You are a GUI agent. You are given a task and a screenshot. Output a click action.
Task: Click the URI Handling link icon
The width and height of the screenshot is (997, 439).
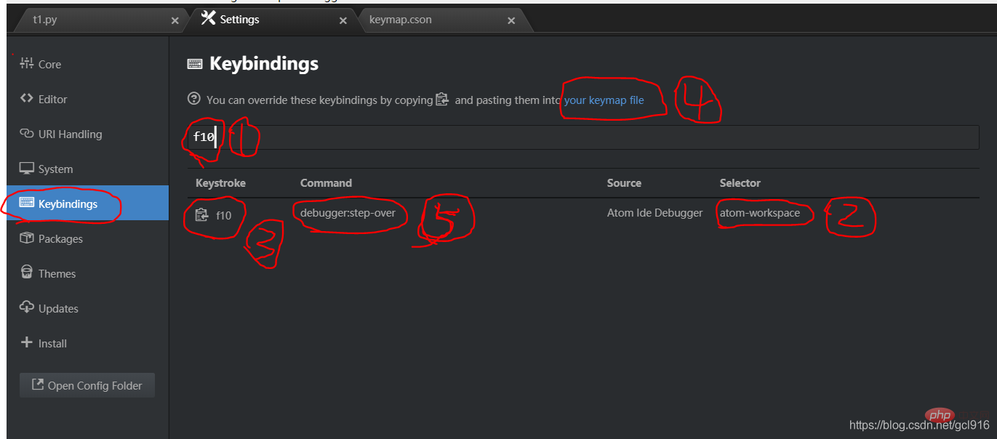point(27,133)
